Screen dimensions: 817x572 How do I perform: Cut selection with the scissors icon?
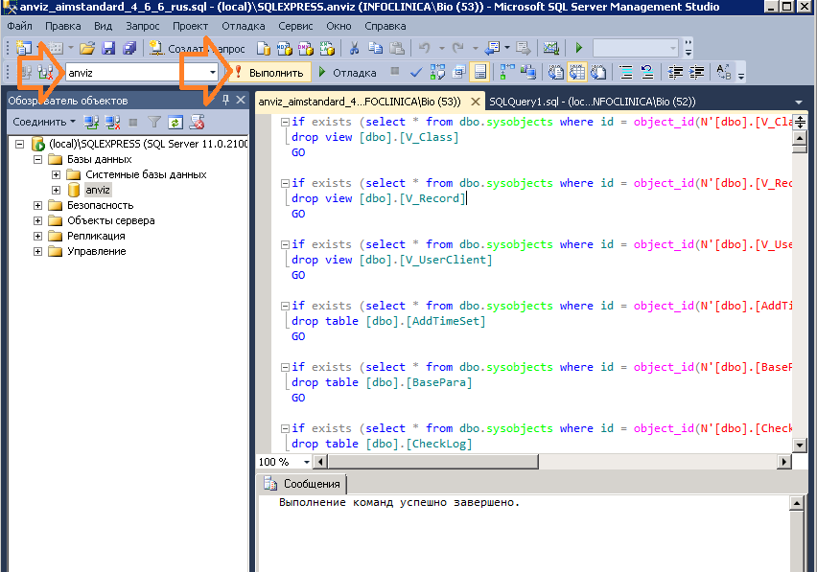[x=354, y=49]
